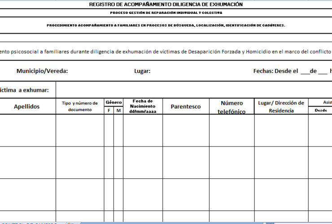Click the first blank cell under Número telefónico

pyautogui.click(x=232, y=130)
